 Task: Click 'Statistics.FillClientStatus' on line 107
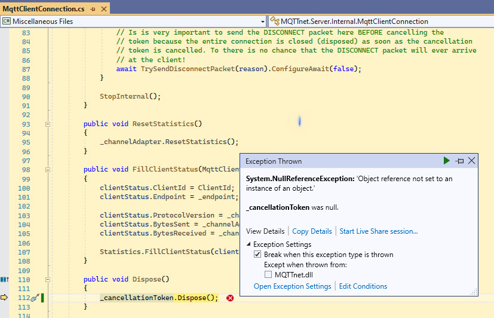coord(155,252)
